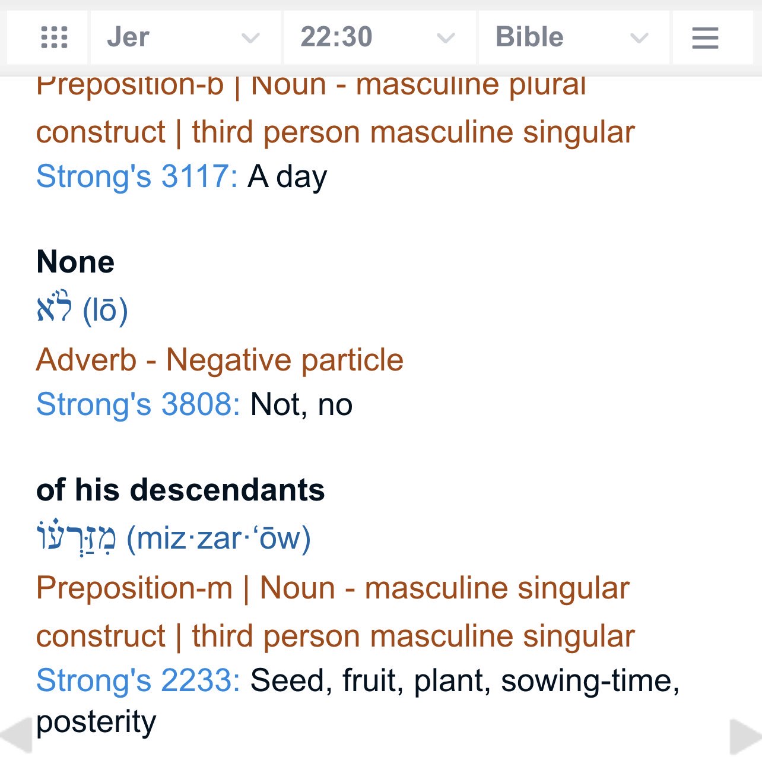Screen dimensions: 762x757
Task: Expand the Jer book dropdown
Action: pos(184,37)
